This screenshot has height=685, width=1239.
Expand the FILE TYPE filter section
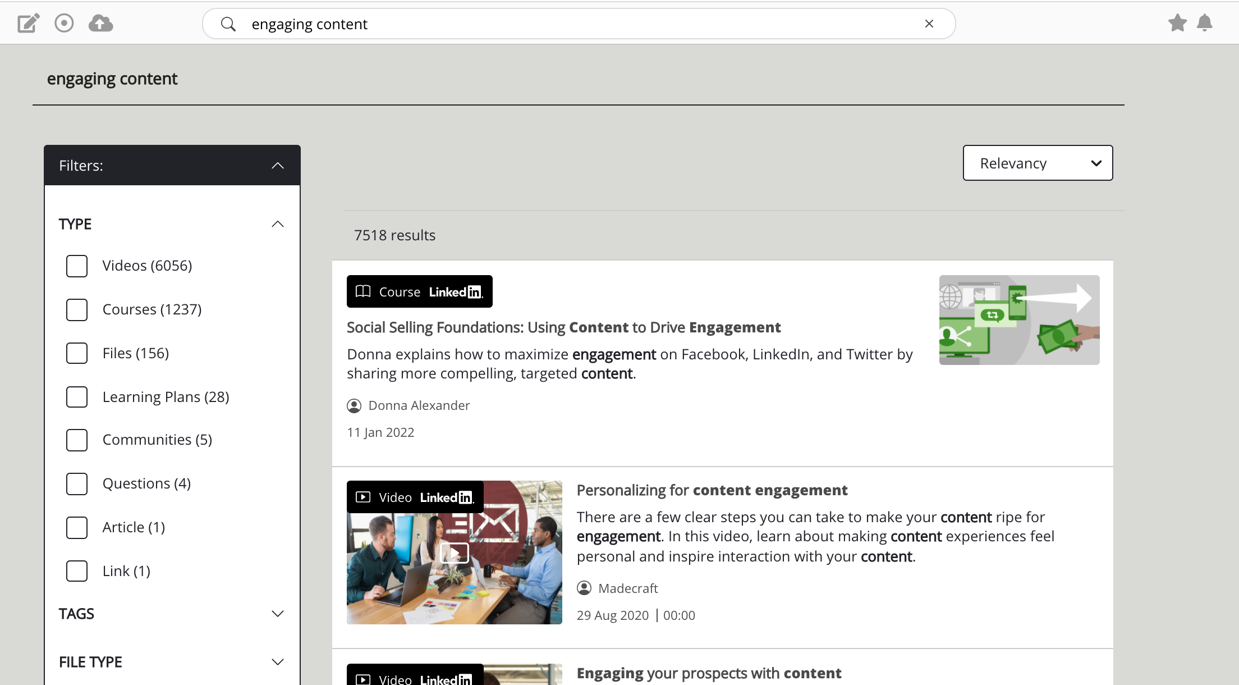pyautogui.click(x=278, y=662)
